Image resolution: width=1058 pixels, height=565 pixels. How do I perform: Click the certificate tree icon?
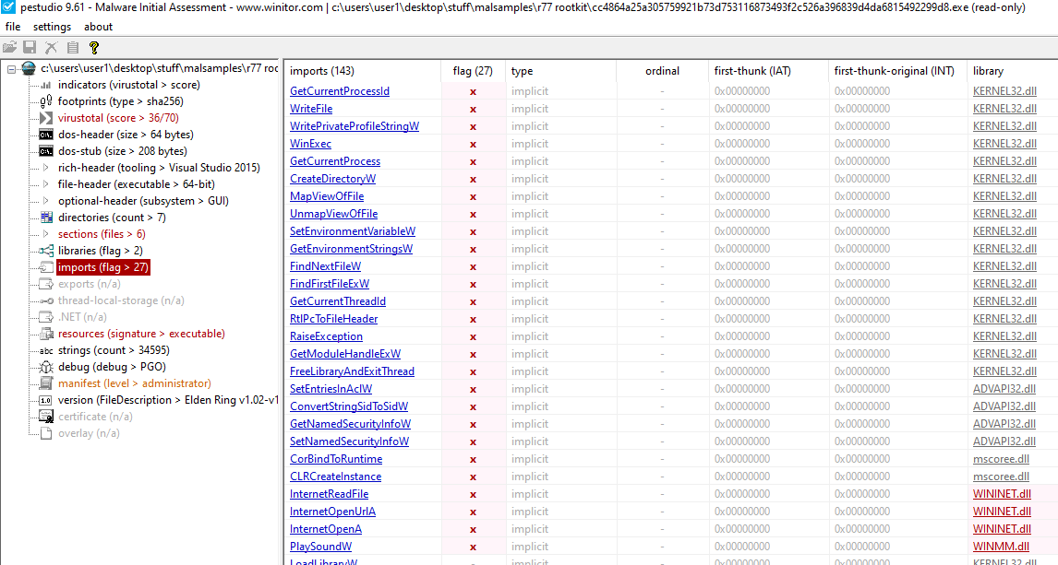(x=46, y=417)
